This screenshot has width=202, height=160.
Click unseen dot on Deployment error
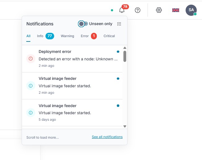(x=118, y=52)
